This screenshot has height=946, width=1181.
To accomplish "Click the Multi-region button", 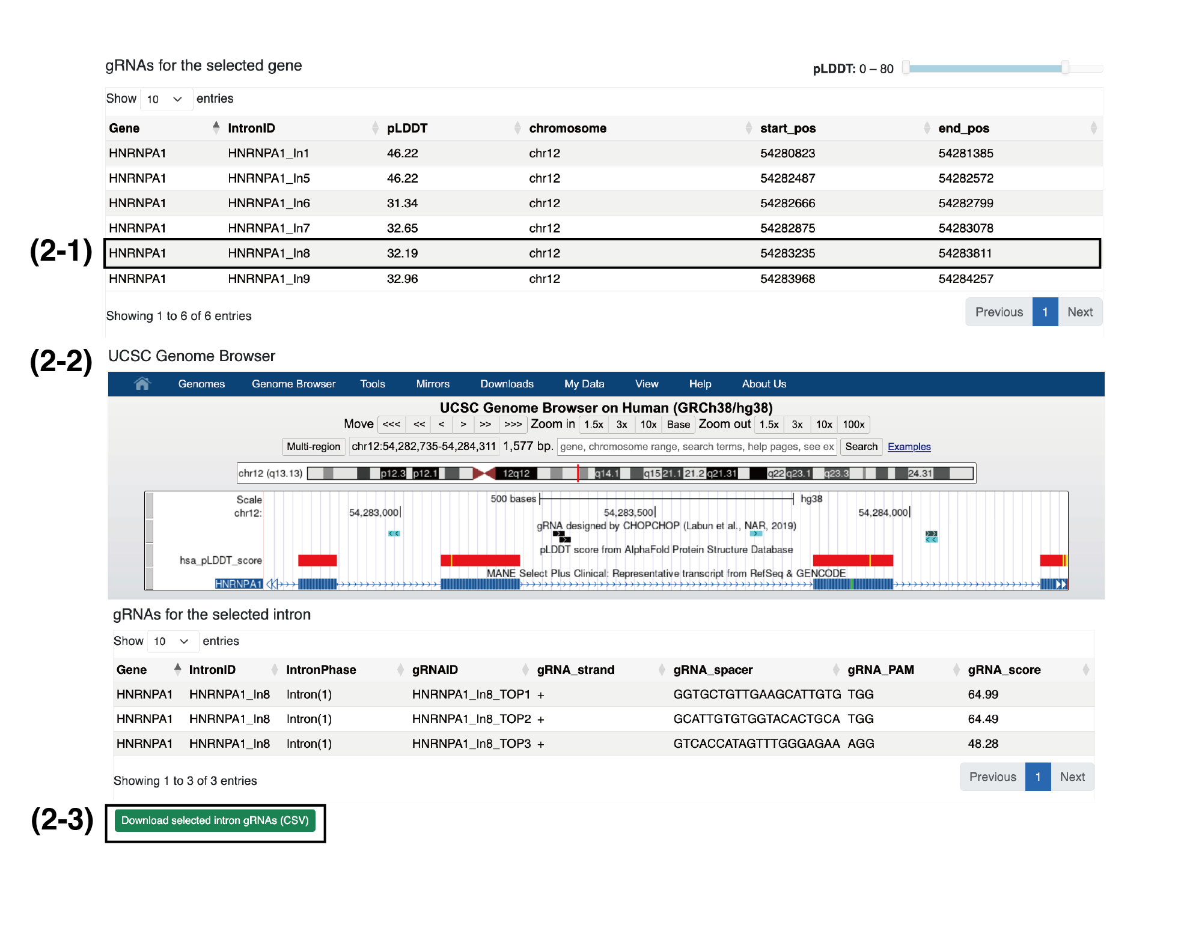I will click(313, 447).
